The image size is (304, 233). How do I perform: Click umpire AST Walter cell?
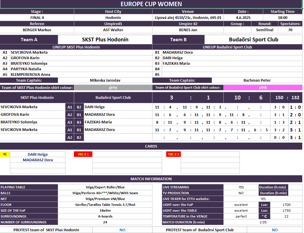coord(113,30)
